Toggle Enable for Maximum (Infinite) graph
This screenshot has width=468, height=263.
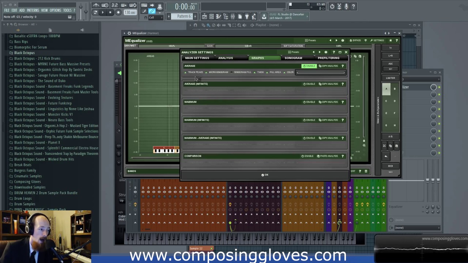(309, 120)
